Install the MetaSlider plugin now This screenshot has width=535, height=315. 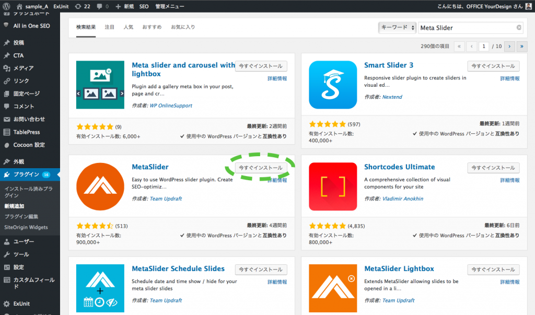pyautogui.click(x=261, y=168)
